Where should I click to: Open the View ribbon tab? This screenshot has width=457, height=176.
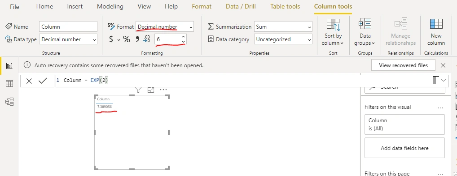point(144,6)
